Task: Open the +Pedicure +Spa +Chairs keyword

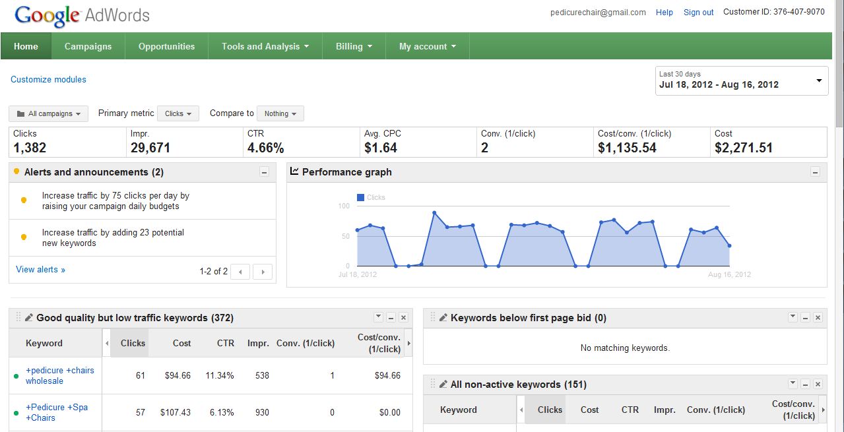Action: pyautogui.click(x=57, y=412)
